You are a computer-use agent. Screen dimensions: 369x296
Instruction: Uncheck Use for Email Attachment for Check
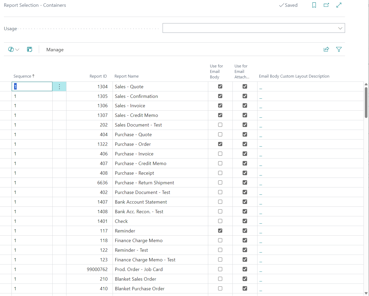pyautogui.click(x=245, y=221)
